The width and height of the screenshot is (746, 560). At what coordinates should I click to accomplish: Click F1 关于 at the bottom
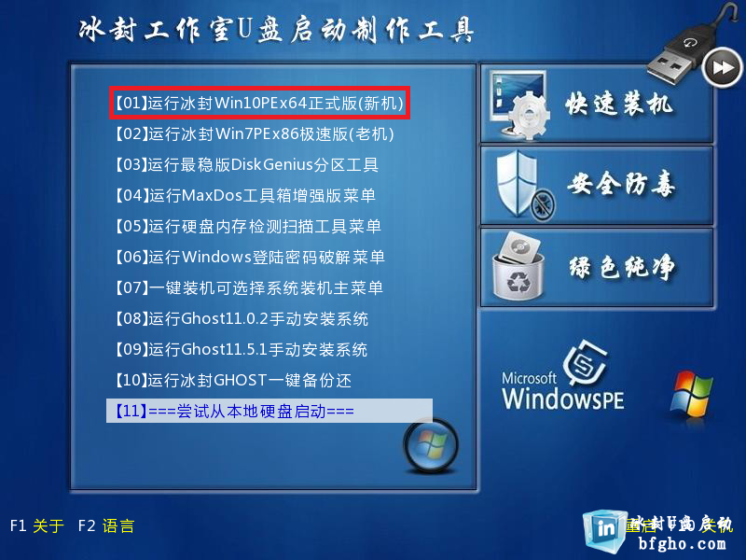pyautogui.click(x=36, y=526)
